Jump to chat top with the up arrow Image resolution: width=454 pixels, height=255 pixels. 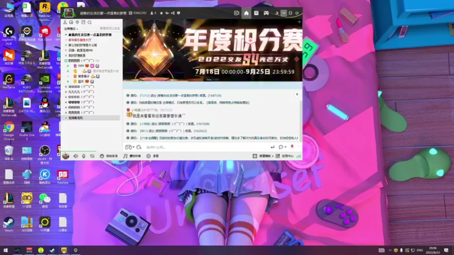coord(297,95)
